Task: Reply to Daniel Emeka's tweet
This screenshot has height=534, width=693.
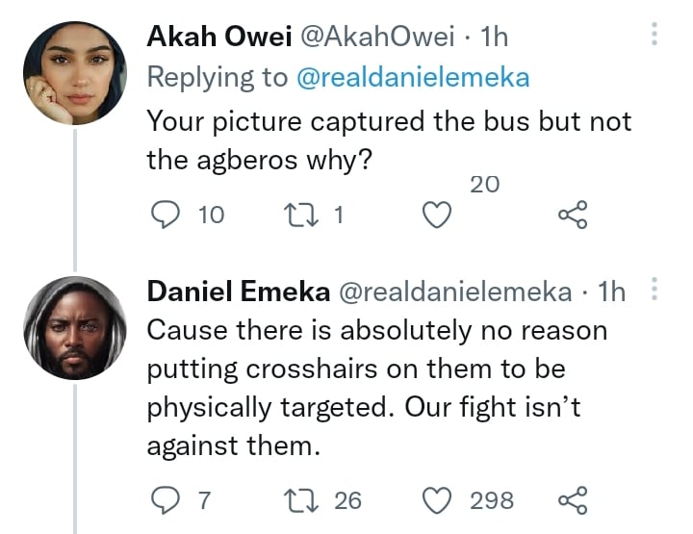Action: [168, 500]
